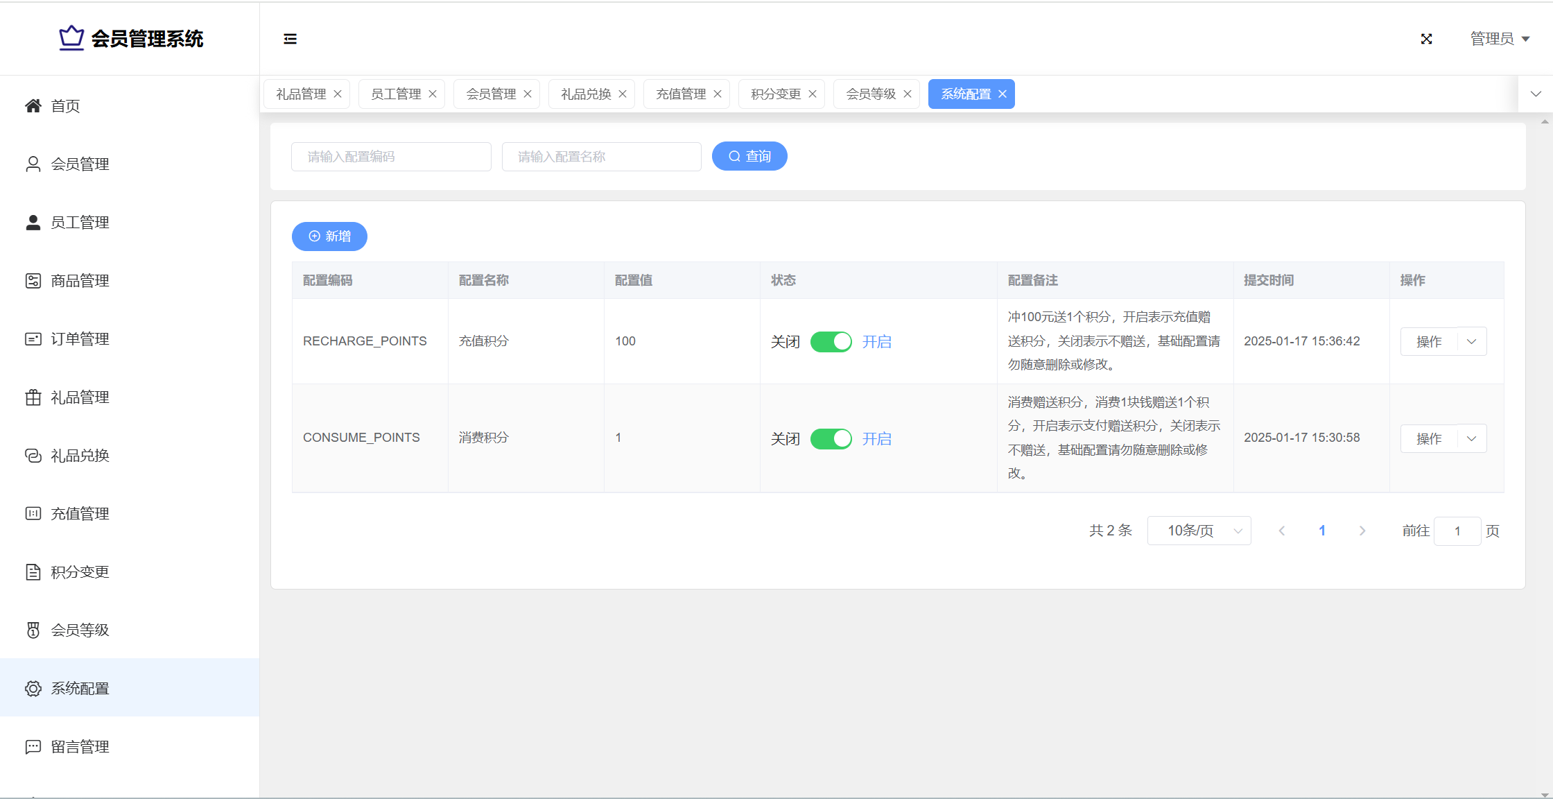1553x799 pixels.
Task: Toggle RECHARGE_POINTS status switch
Action: (831, 341)
